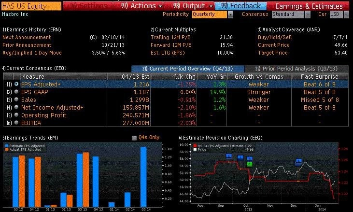Open 6) Estimate Revision Charting (EEG)

click(x=221, y=138)
